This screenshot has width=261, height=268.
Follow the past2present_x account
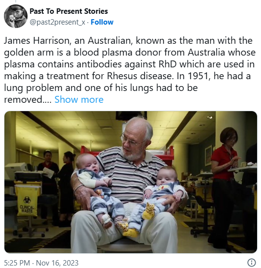[102, 22]
